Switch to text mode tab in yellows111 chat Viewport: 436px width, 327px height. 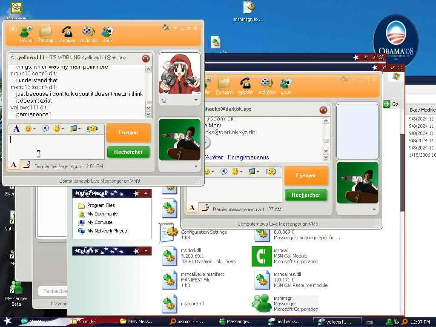click(x=14, y=165)
